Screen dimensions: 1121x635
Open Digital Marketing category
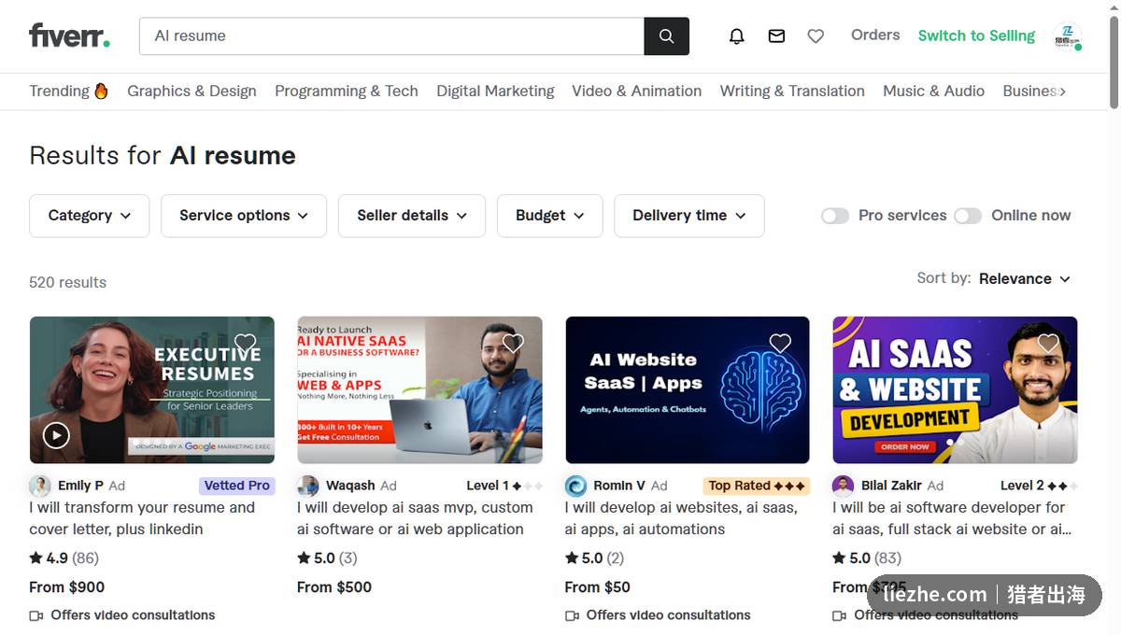[495, 91]
